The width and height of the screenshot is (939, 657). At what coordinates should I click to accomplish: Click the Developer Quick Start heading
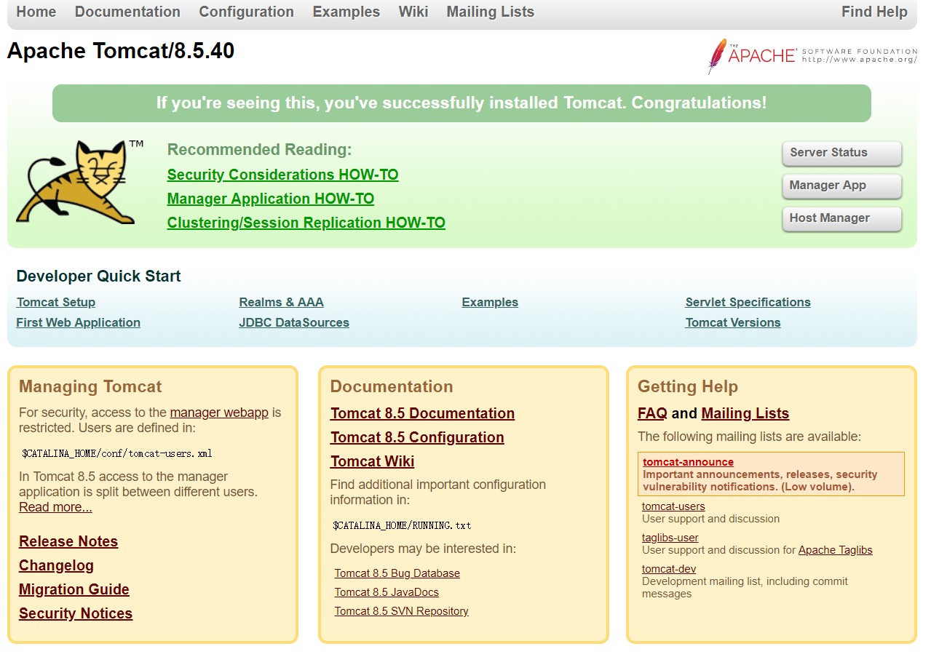(98, 276)
